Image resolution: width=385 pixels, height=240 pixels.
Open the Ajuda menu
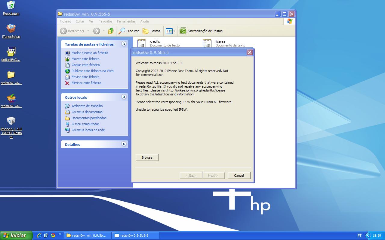pyautogui.click(x=144, y=21)
